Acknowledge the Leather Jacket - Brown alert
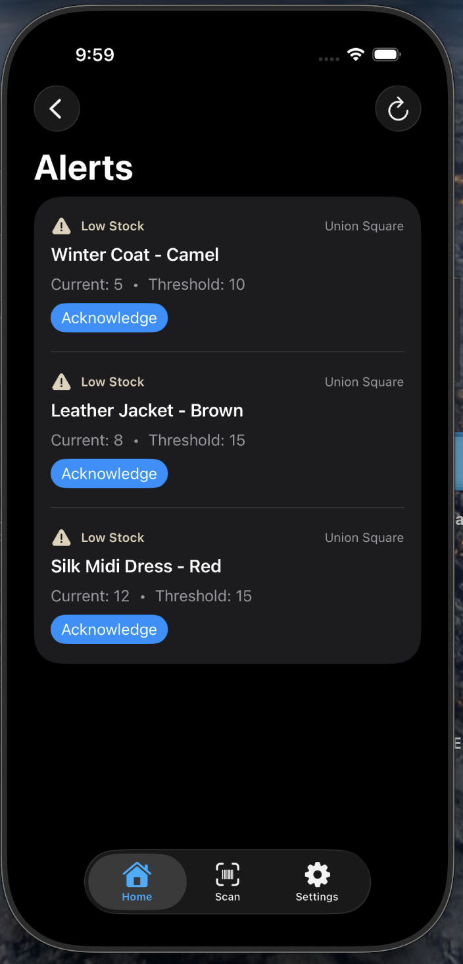This screenshot has height=964, width=463. [x=109, y=473]
